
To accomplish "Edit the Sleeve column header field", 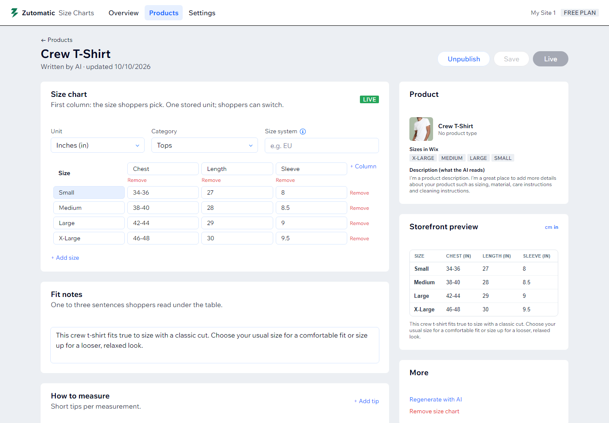I will (x=311, y=169).
